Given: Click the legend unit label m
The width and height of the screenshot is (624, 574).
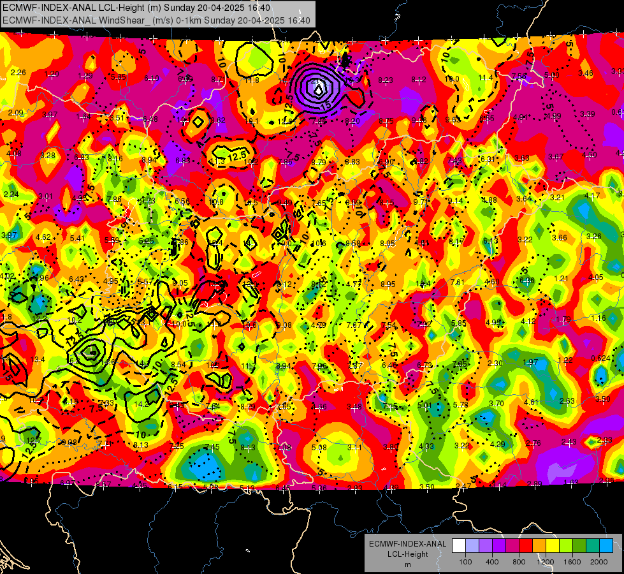Looking at the screenshot, I should click(407, 565).
